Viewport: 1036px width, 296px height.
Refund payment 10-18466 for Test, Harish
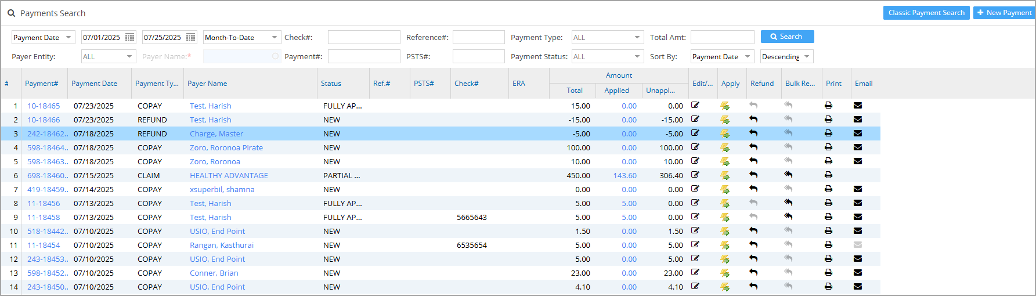(753, 120)
